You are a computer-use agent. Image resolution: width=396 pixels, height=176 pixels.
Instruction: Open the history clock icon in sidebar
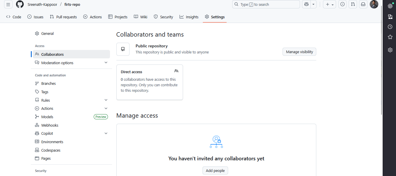(x=390, y=27)
